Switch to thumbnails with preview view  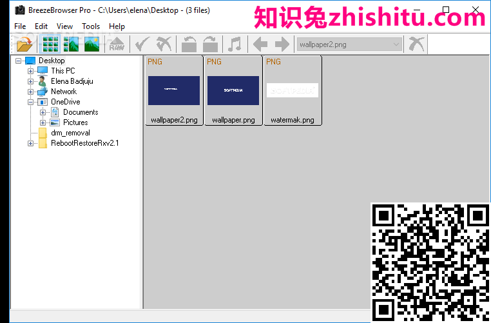coord(71,44)
